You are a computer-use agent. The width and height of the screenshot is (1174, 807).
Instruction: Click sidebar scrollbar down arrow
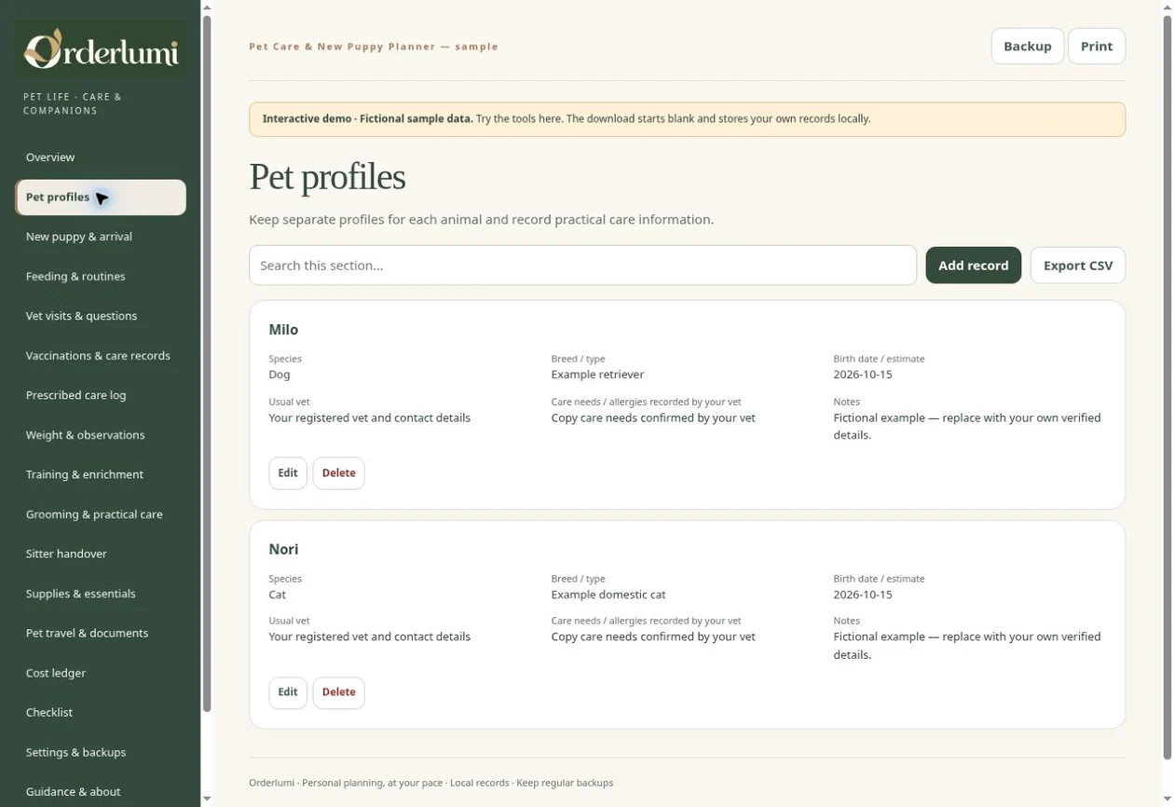tap(207, 799)
